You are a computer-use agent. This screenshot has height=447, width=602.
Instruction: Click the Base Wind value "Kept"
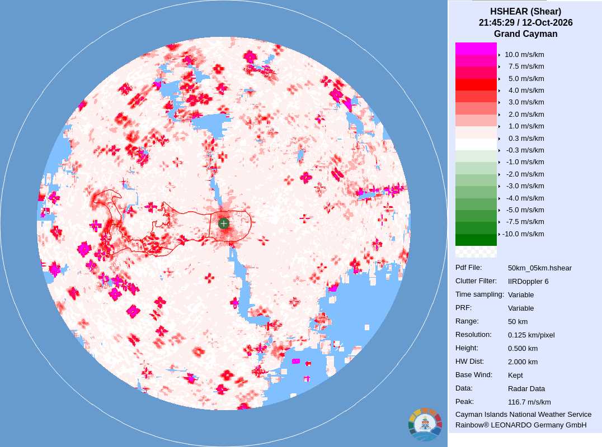pyautogui.click(x=516, y=375)
